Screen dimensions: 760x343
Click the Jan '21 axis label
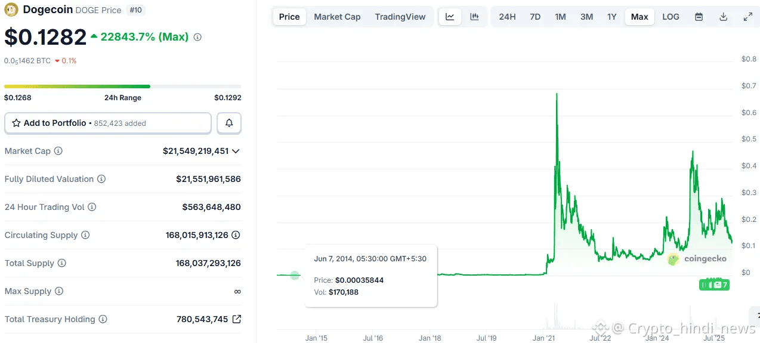543,338
